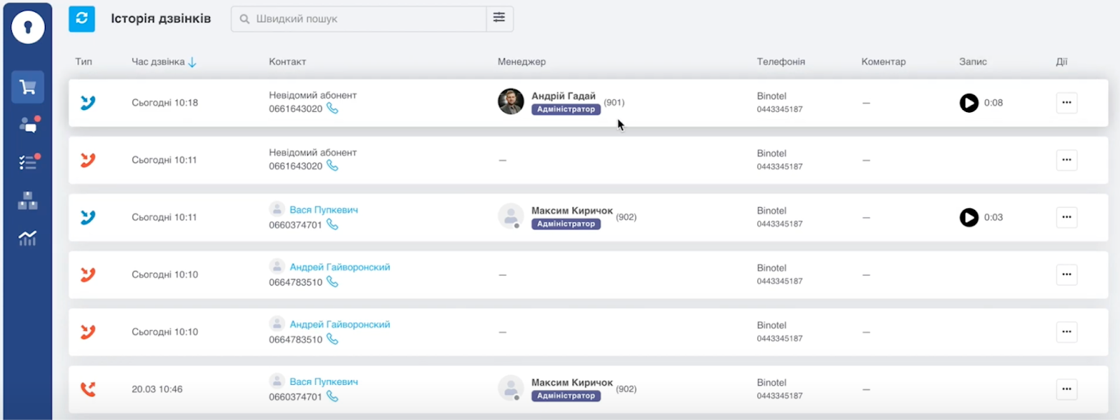Select the 20.03 10:46 call time cell
Image resolution: width=1120 pixels, height=420 pixels.
[x=157, y=389]
